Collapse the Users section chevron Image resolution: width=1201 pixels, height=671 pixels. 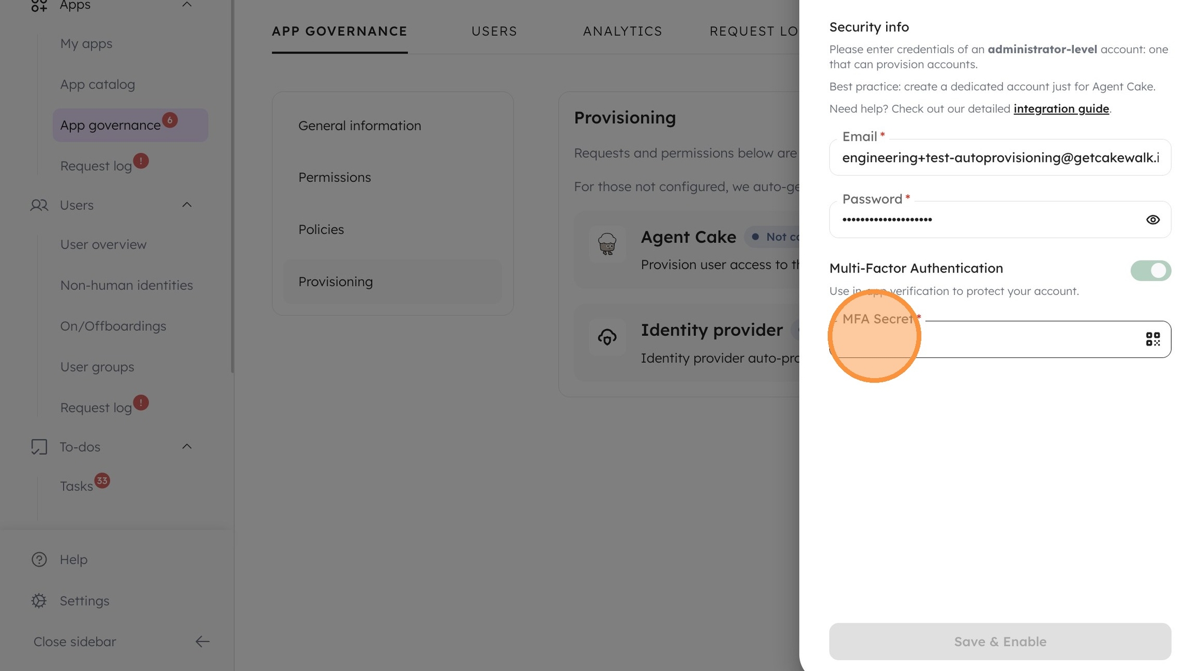coord(187,205)
